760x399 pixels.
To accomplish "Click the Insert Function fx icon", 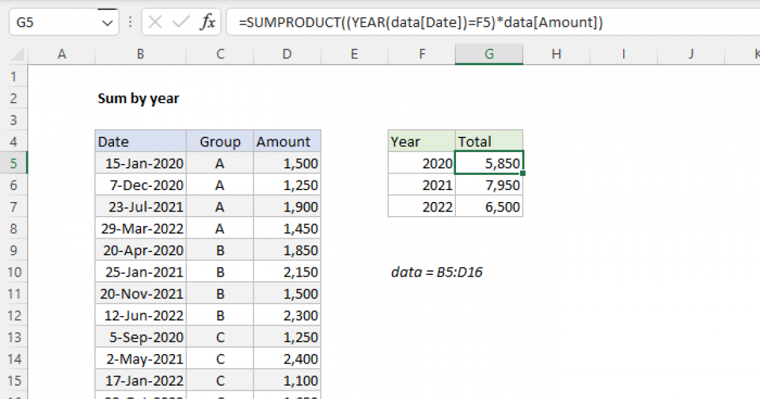I will pos(209,22).
